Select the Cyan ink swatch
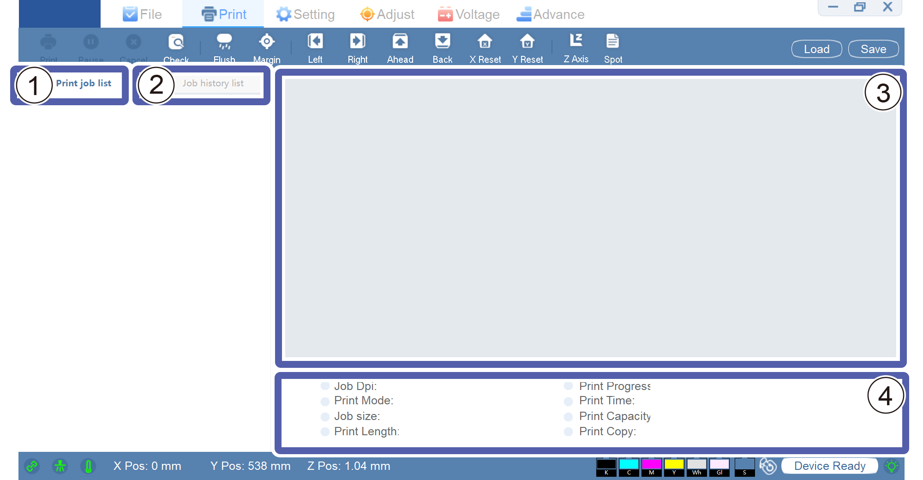923x480 pixels. pos(629,466)
